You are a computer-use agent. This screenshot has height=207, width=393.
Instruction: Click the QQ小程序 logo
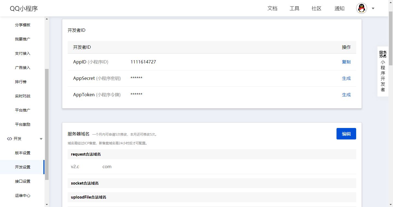tap(24, 8)
